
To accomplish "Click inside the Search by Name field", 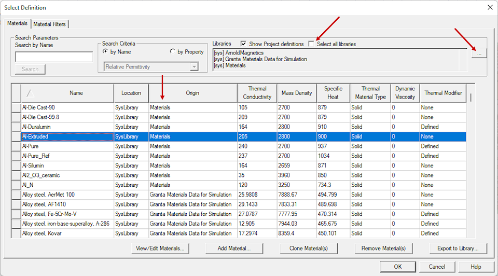I will 54,57.
